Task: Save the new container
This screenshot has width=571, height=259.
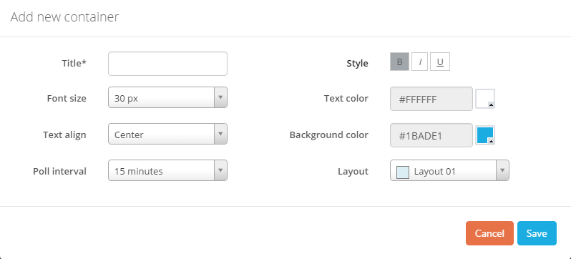Action: tap(537, 233)
